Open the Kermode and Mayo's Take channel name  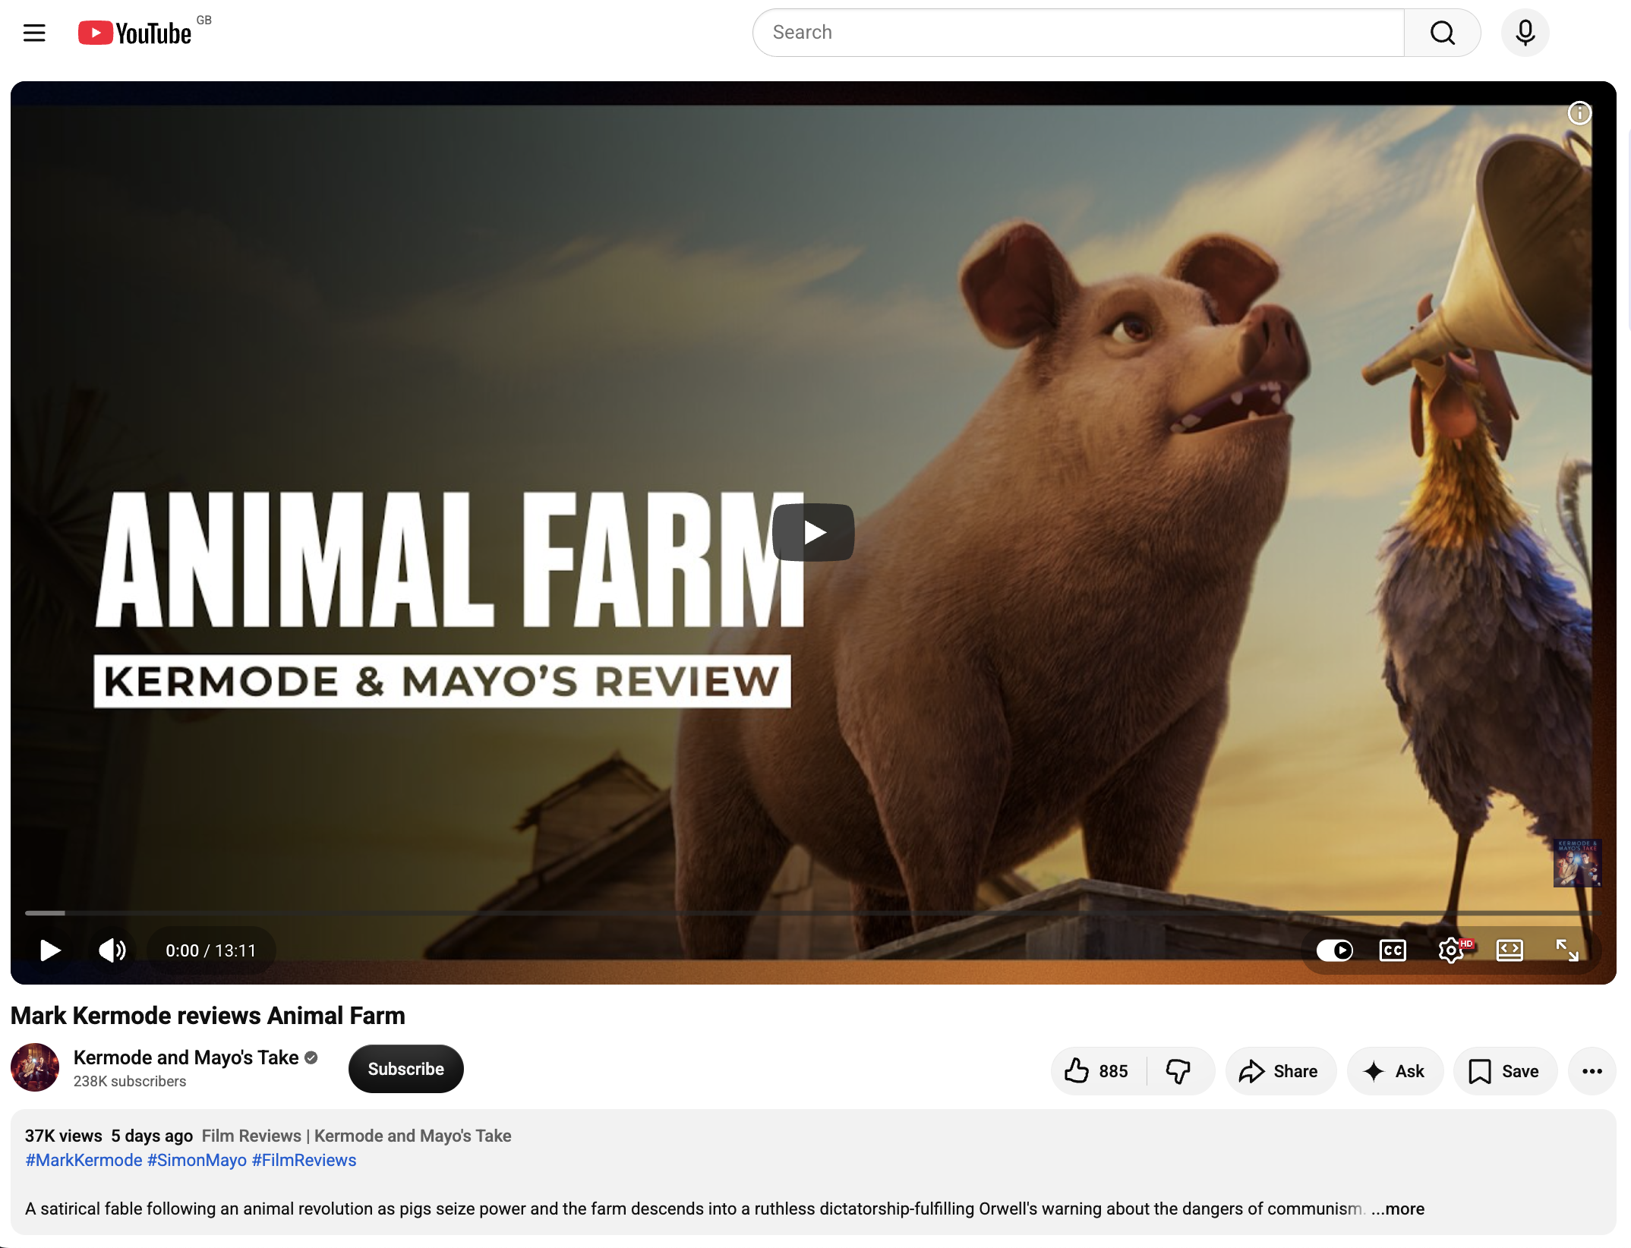(x=186, y=1057)
